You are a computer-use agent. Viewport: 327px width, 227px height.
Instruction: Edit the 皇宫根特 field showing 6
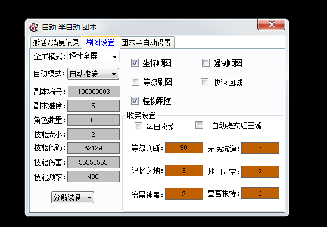point(260,193)
